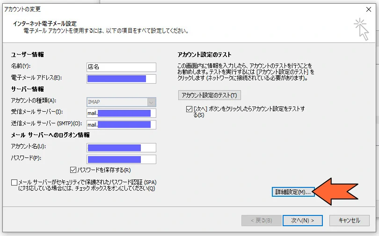Toggle the パスワードを保存する checkbox
This screenshot has height=236, width=379.
[x=73, y=170]
